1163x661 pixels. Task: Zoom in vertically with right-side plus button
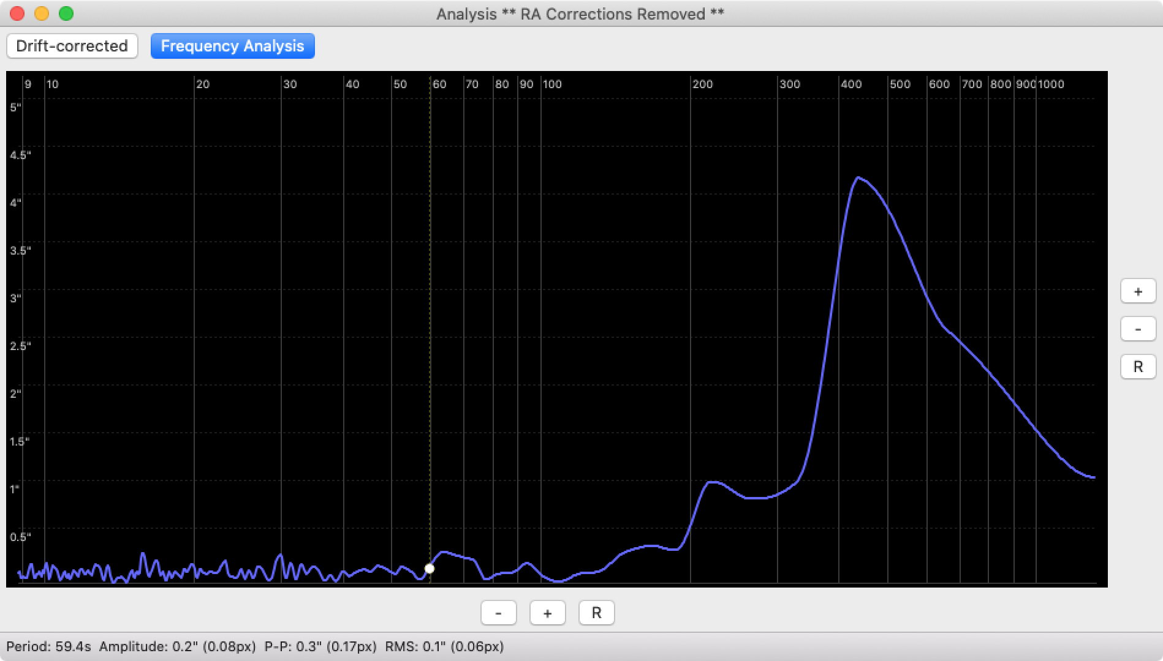click(x=1138, y=291)
